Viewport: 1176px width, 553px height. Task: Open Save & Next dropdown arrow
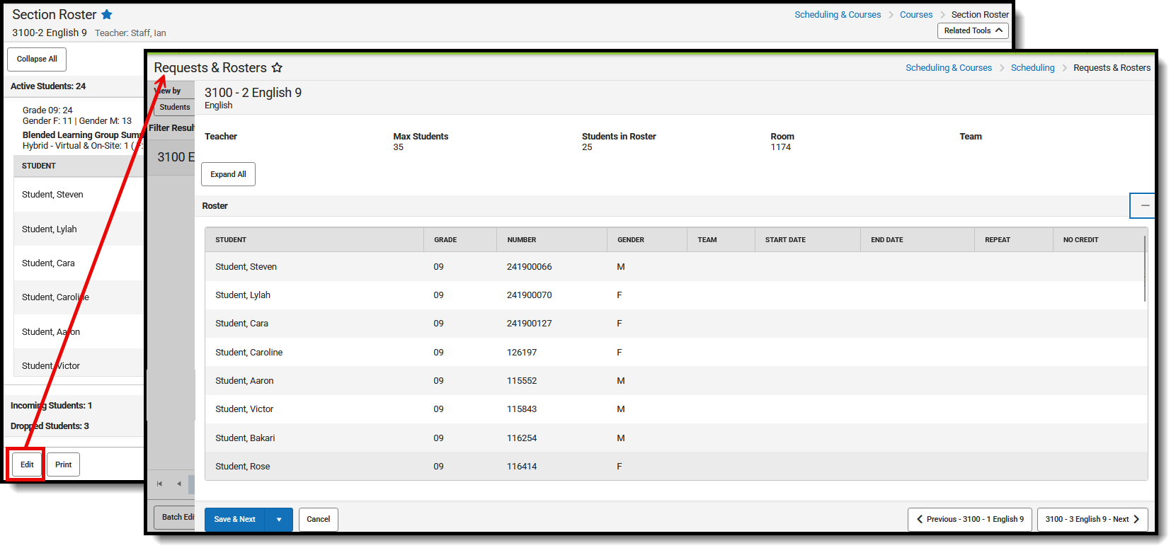tap(279, 519)
